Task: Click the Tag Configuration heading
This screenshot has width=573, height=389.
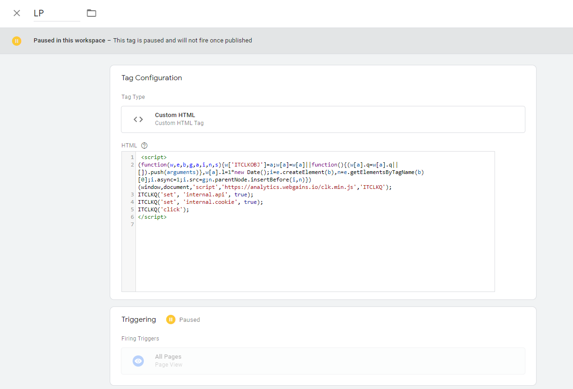Action: click(x=151, y=78)
